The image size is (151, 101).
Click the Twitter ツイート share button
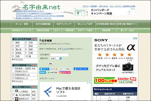point(44,69)
